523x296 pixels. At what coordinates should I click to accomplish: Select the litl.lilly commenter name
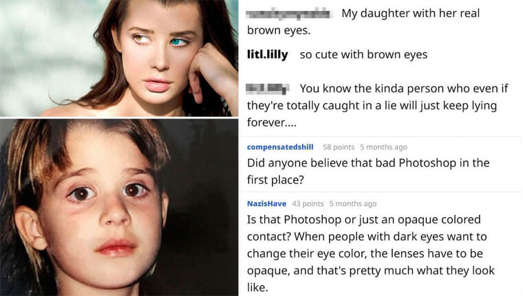click(x=268, y=54)
